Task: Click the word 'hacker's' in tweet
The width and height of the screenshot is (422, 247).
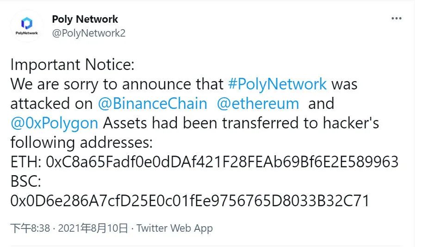Action: tap(351, 123)
